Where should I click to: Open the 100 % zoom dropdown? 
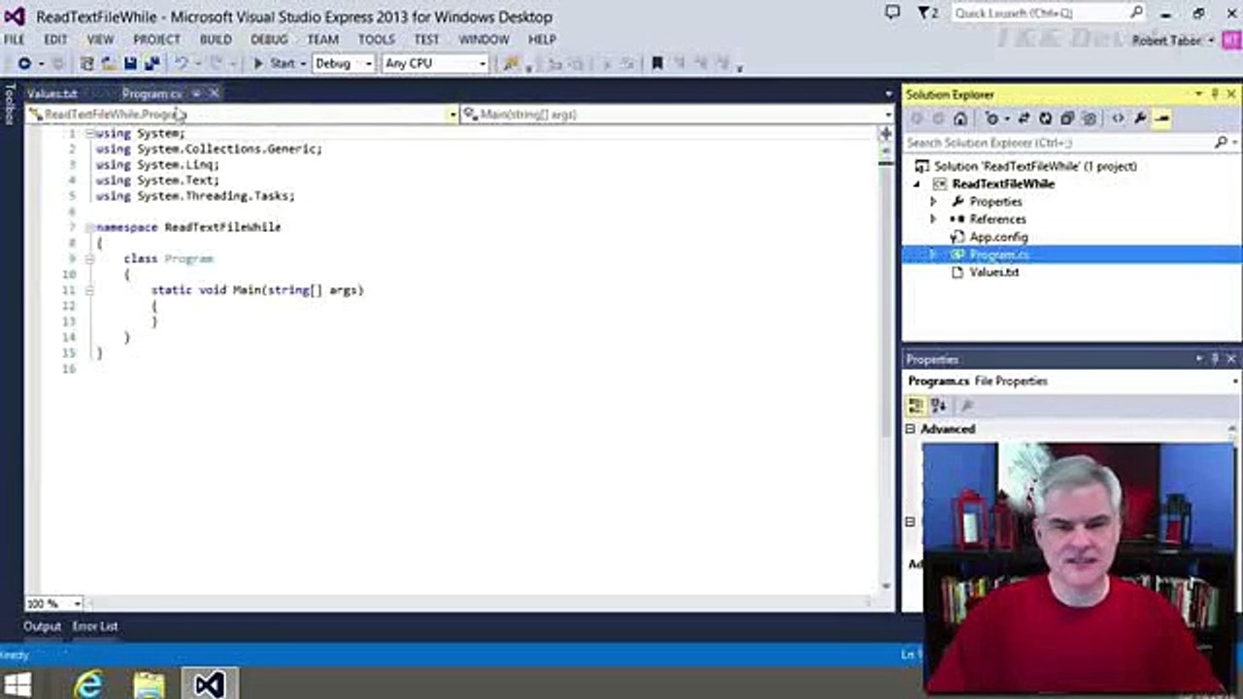pyautogui.click(x=53, y=604)
